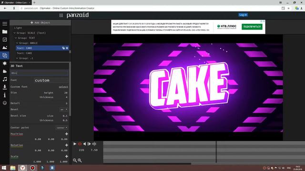This screenshot has width=305, height=171.
Task: Zoom in the timeline
Action: (x=80, y=161)
